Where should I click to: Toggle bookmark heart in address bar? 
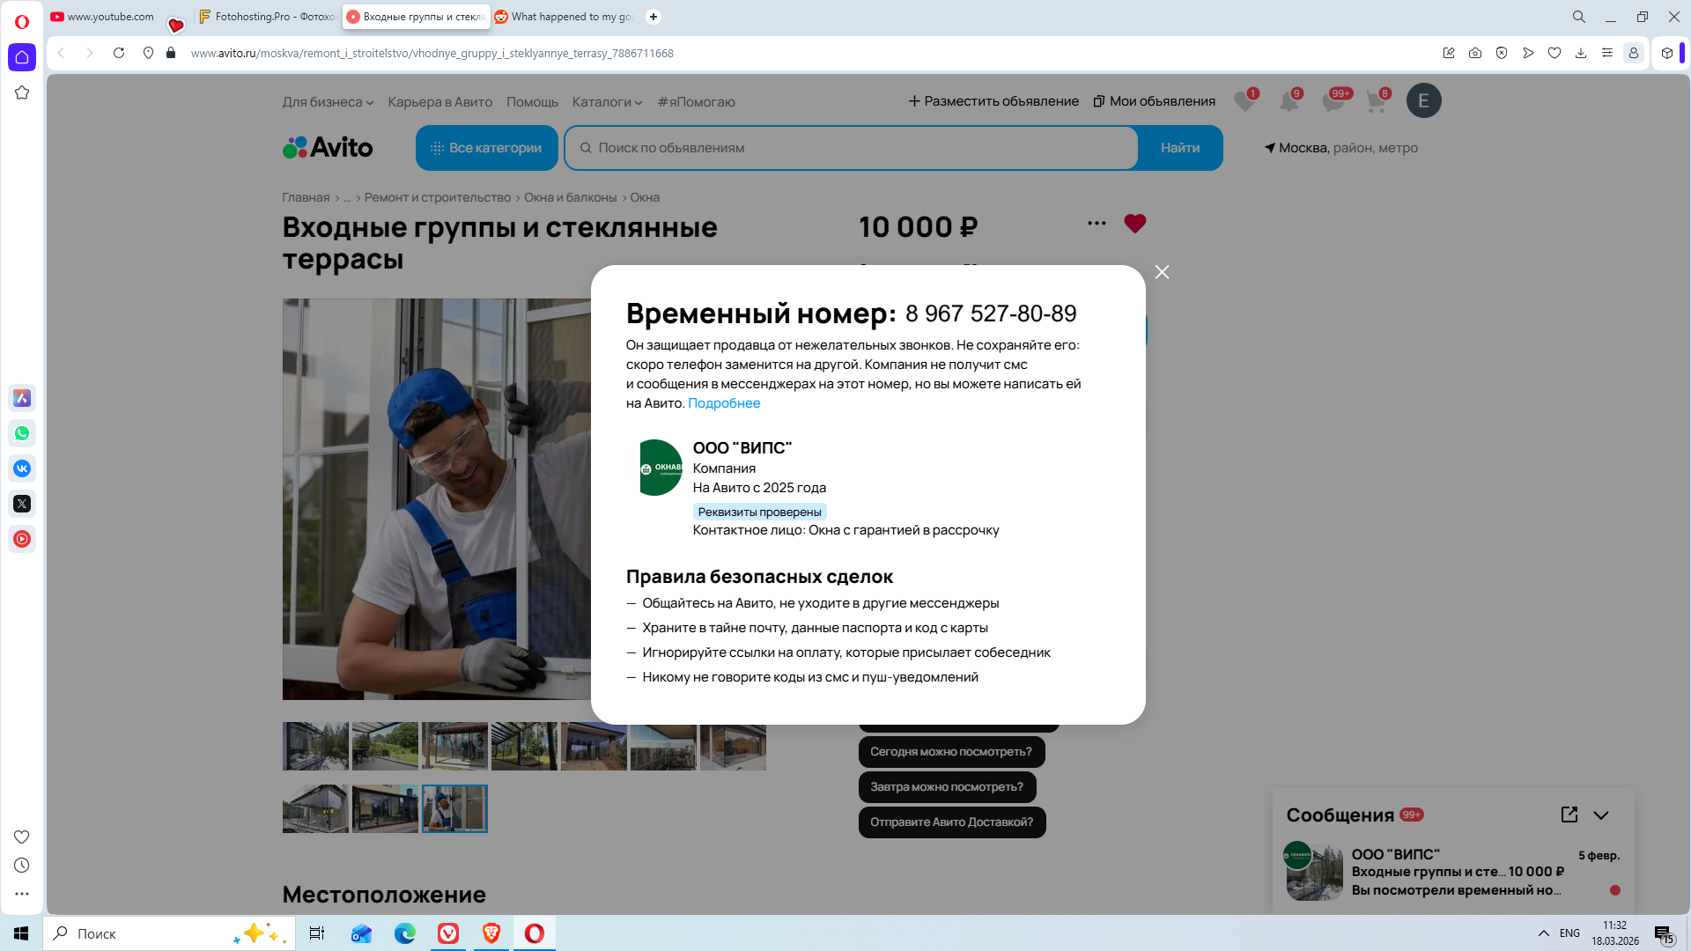coord(1554,53)
